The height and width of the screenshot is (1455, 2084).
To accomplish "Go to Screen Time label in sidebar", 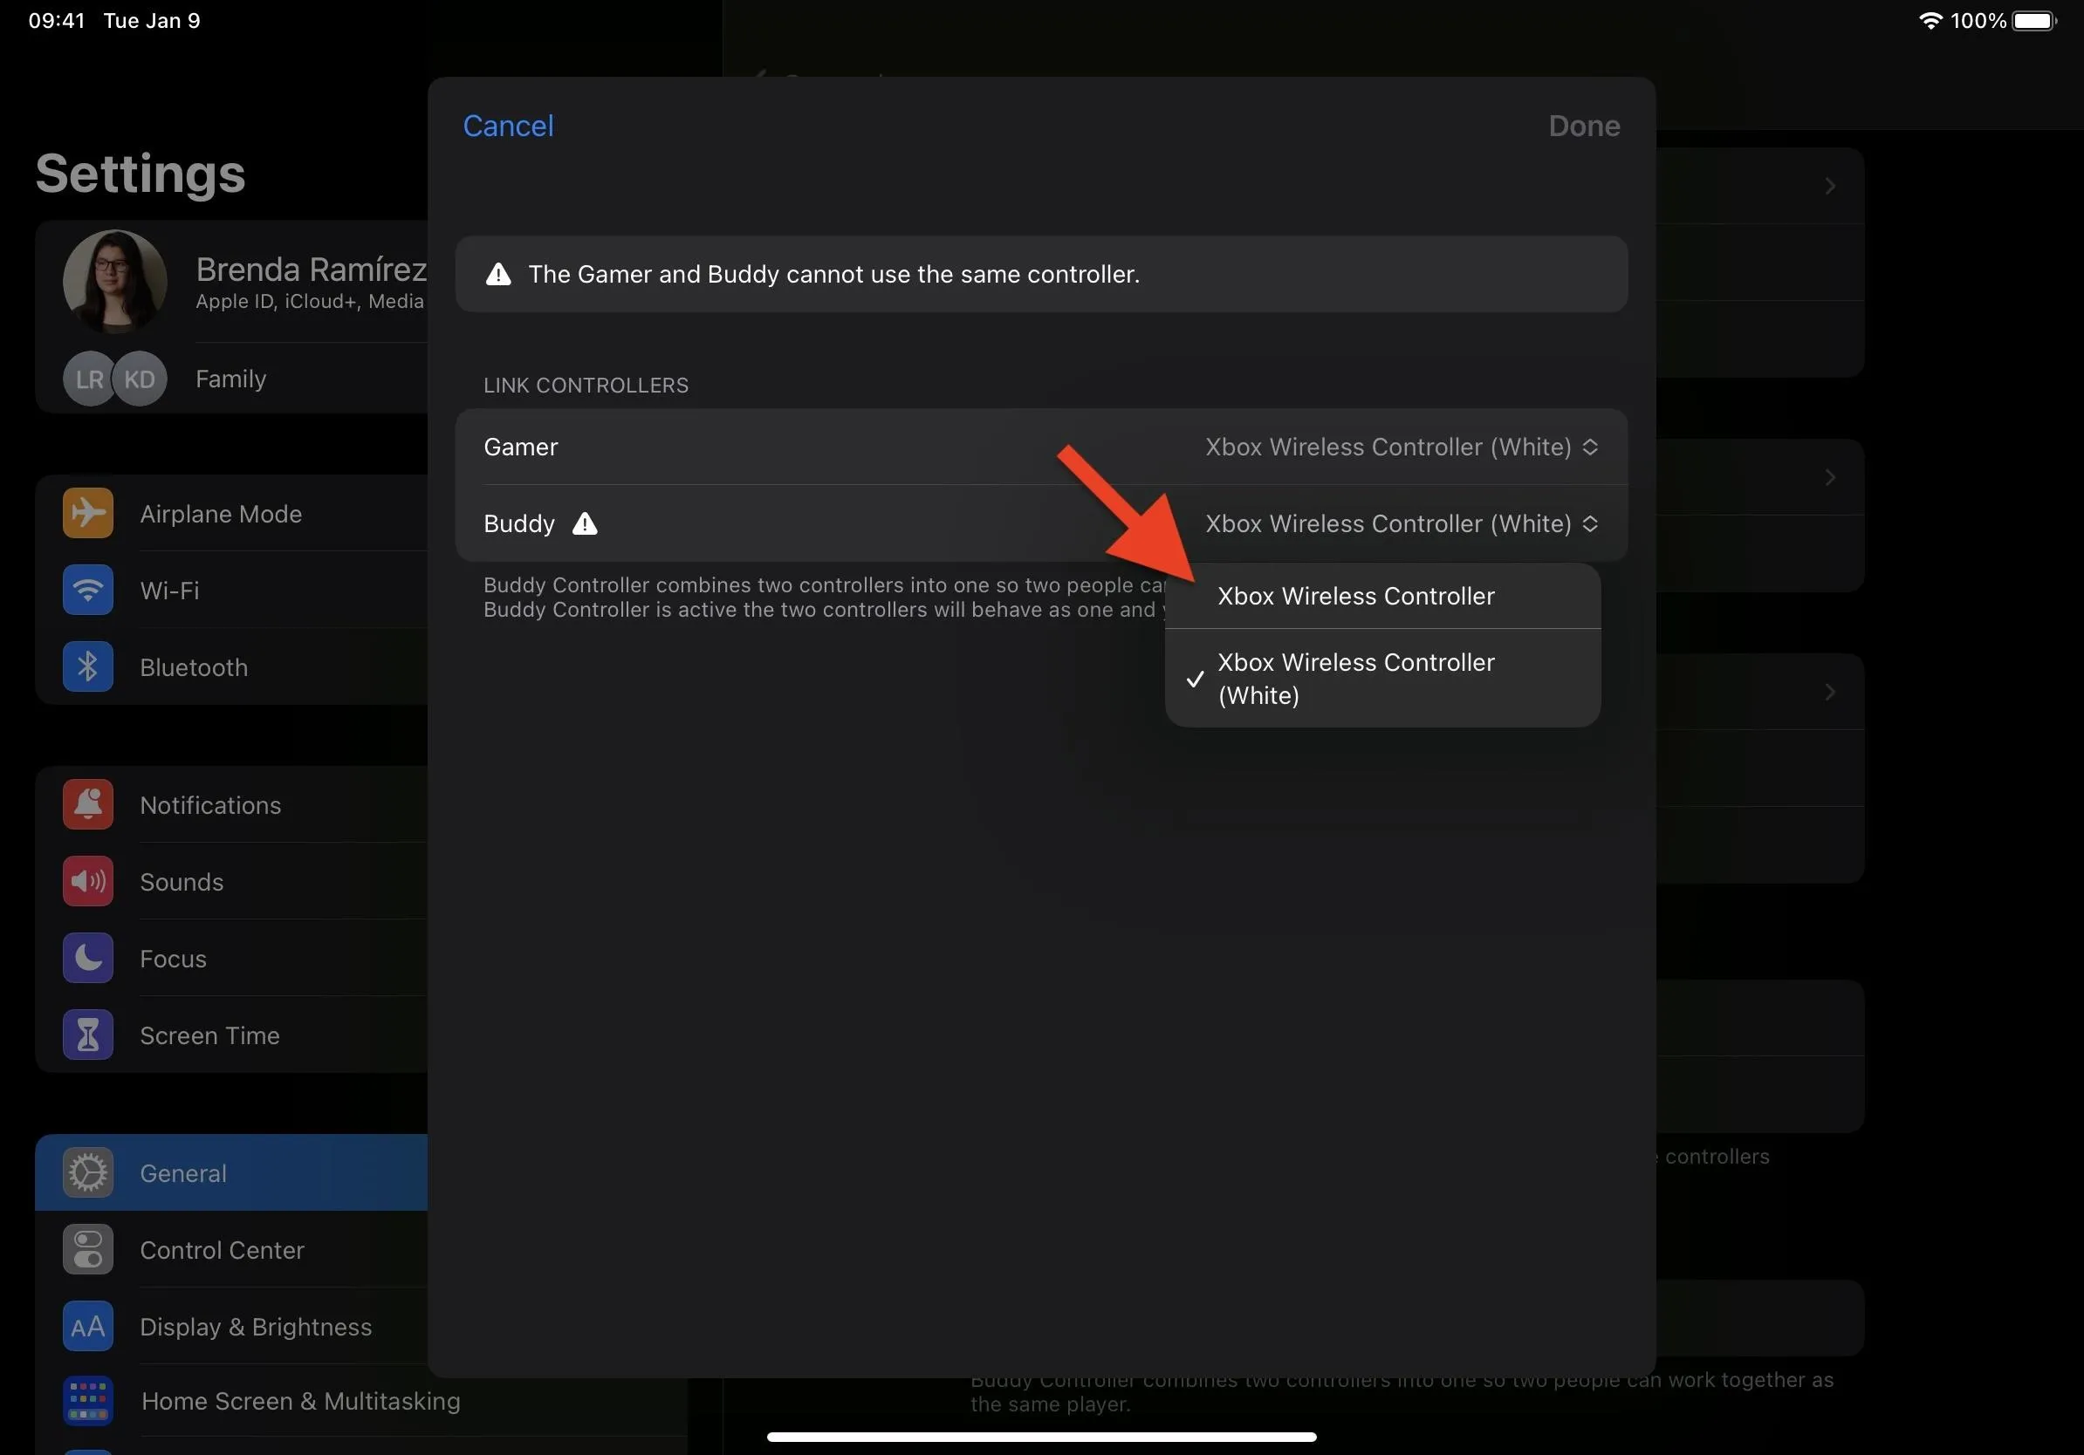I will [x=209, y=1035].
